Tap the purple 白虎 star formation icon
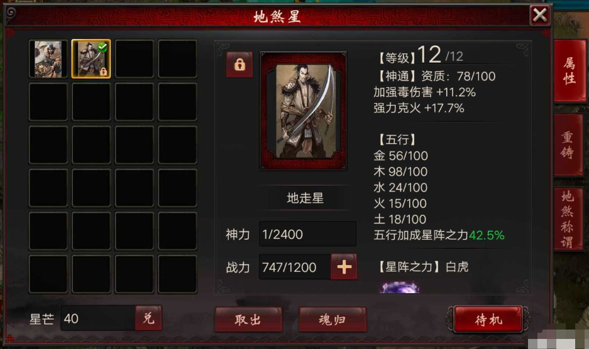Screen dimensions: 589x349 click(x=400, y=287)
